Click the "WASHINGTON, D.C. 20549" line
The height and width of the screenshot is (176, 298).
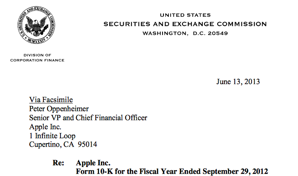[x=185, y=33]
